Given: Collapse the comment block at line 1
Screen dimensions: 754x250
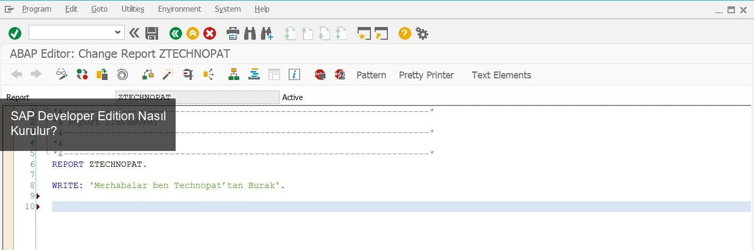Looking at the screenshot, I should point(47,111).
